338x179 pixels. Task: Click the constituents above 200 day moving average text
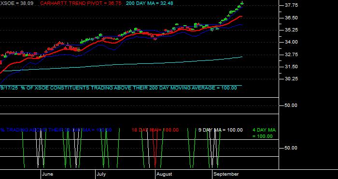pyautogui.click(x=119, y=88)
